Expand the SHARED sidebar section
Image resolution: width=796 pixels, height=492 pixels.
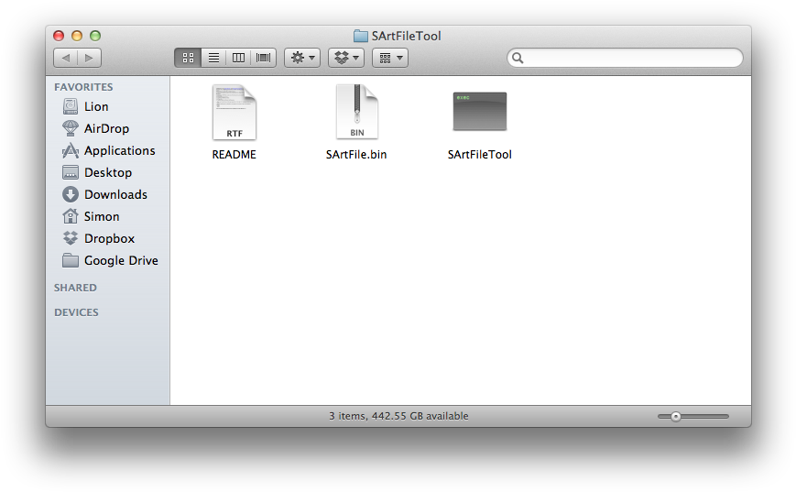[75, 288]
